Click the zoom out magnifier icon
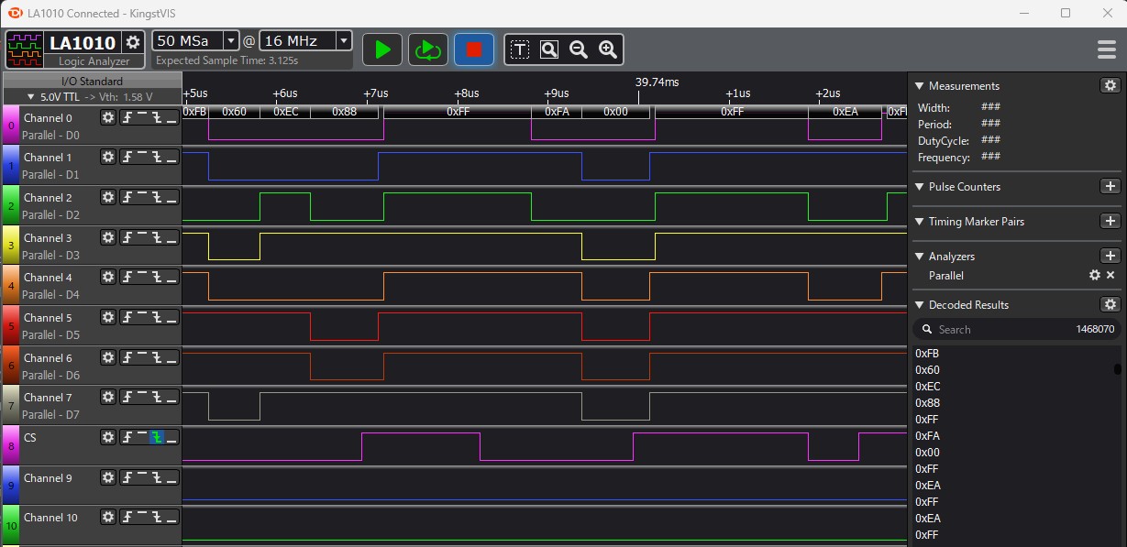This screenshot has height=547, width=1127. click(579, 49)
